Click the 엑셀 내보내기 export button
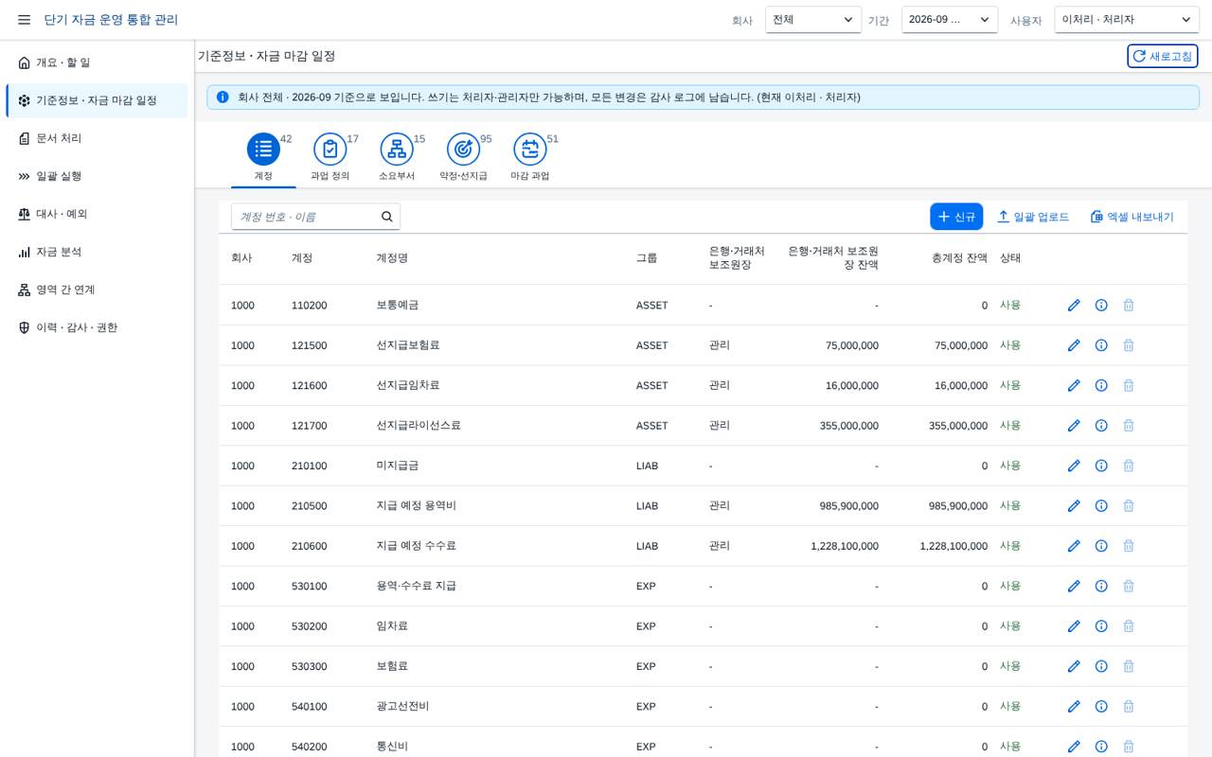The width and height of the screenshot is (1212, 757). coord(1132,217)
